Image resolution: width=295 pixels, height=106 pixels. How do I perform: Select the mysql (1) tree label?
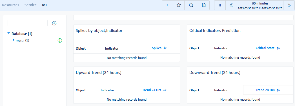pyautogui.click(x=22, y=40)
